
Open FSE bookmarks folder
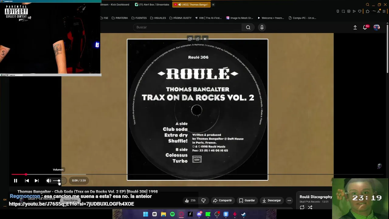[104, 18]
